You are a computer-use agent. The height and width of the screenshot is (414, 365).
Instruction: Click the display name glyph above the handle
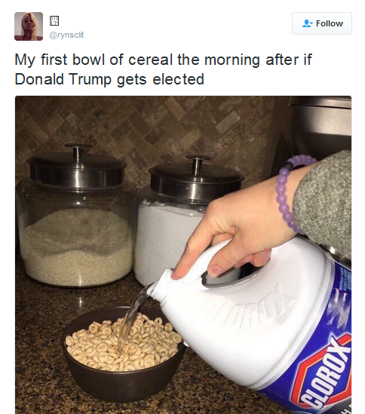pos(54,20)
